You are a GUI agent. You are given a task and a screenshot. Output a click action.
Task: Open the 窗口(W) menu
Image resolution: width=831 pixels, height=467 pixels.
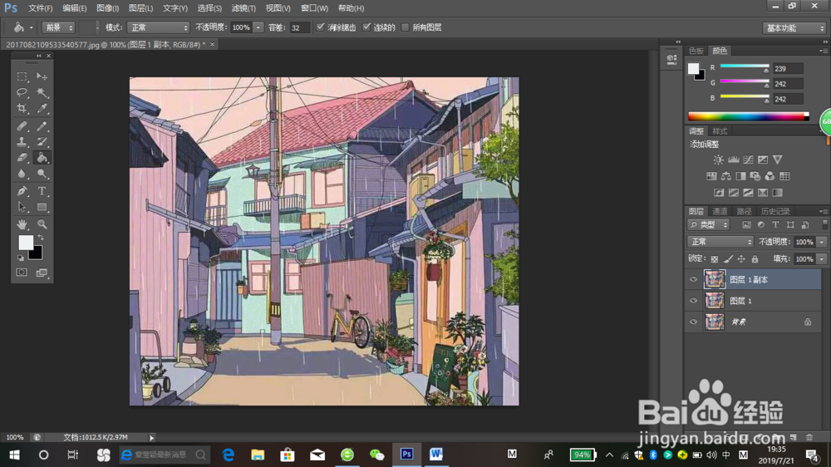pyautogui.click(x=314, y=8)
